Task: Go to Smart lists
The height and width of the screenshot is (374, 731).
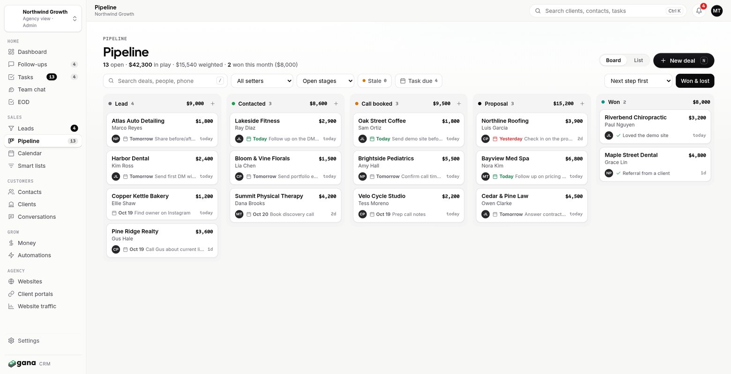Action: [43, 166]
